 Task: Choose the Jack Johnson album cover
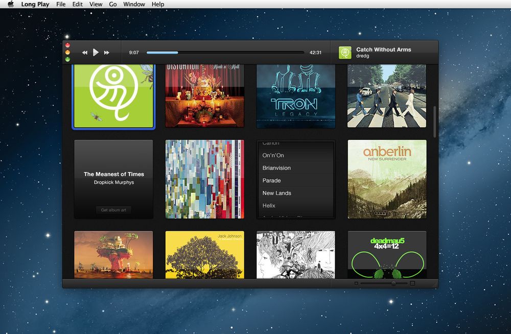point(204,254)
